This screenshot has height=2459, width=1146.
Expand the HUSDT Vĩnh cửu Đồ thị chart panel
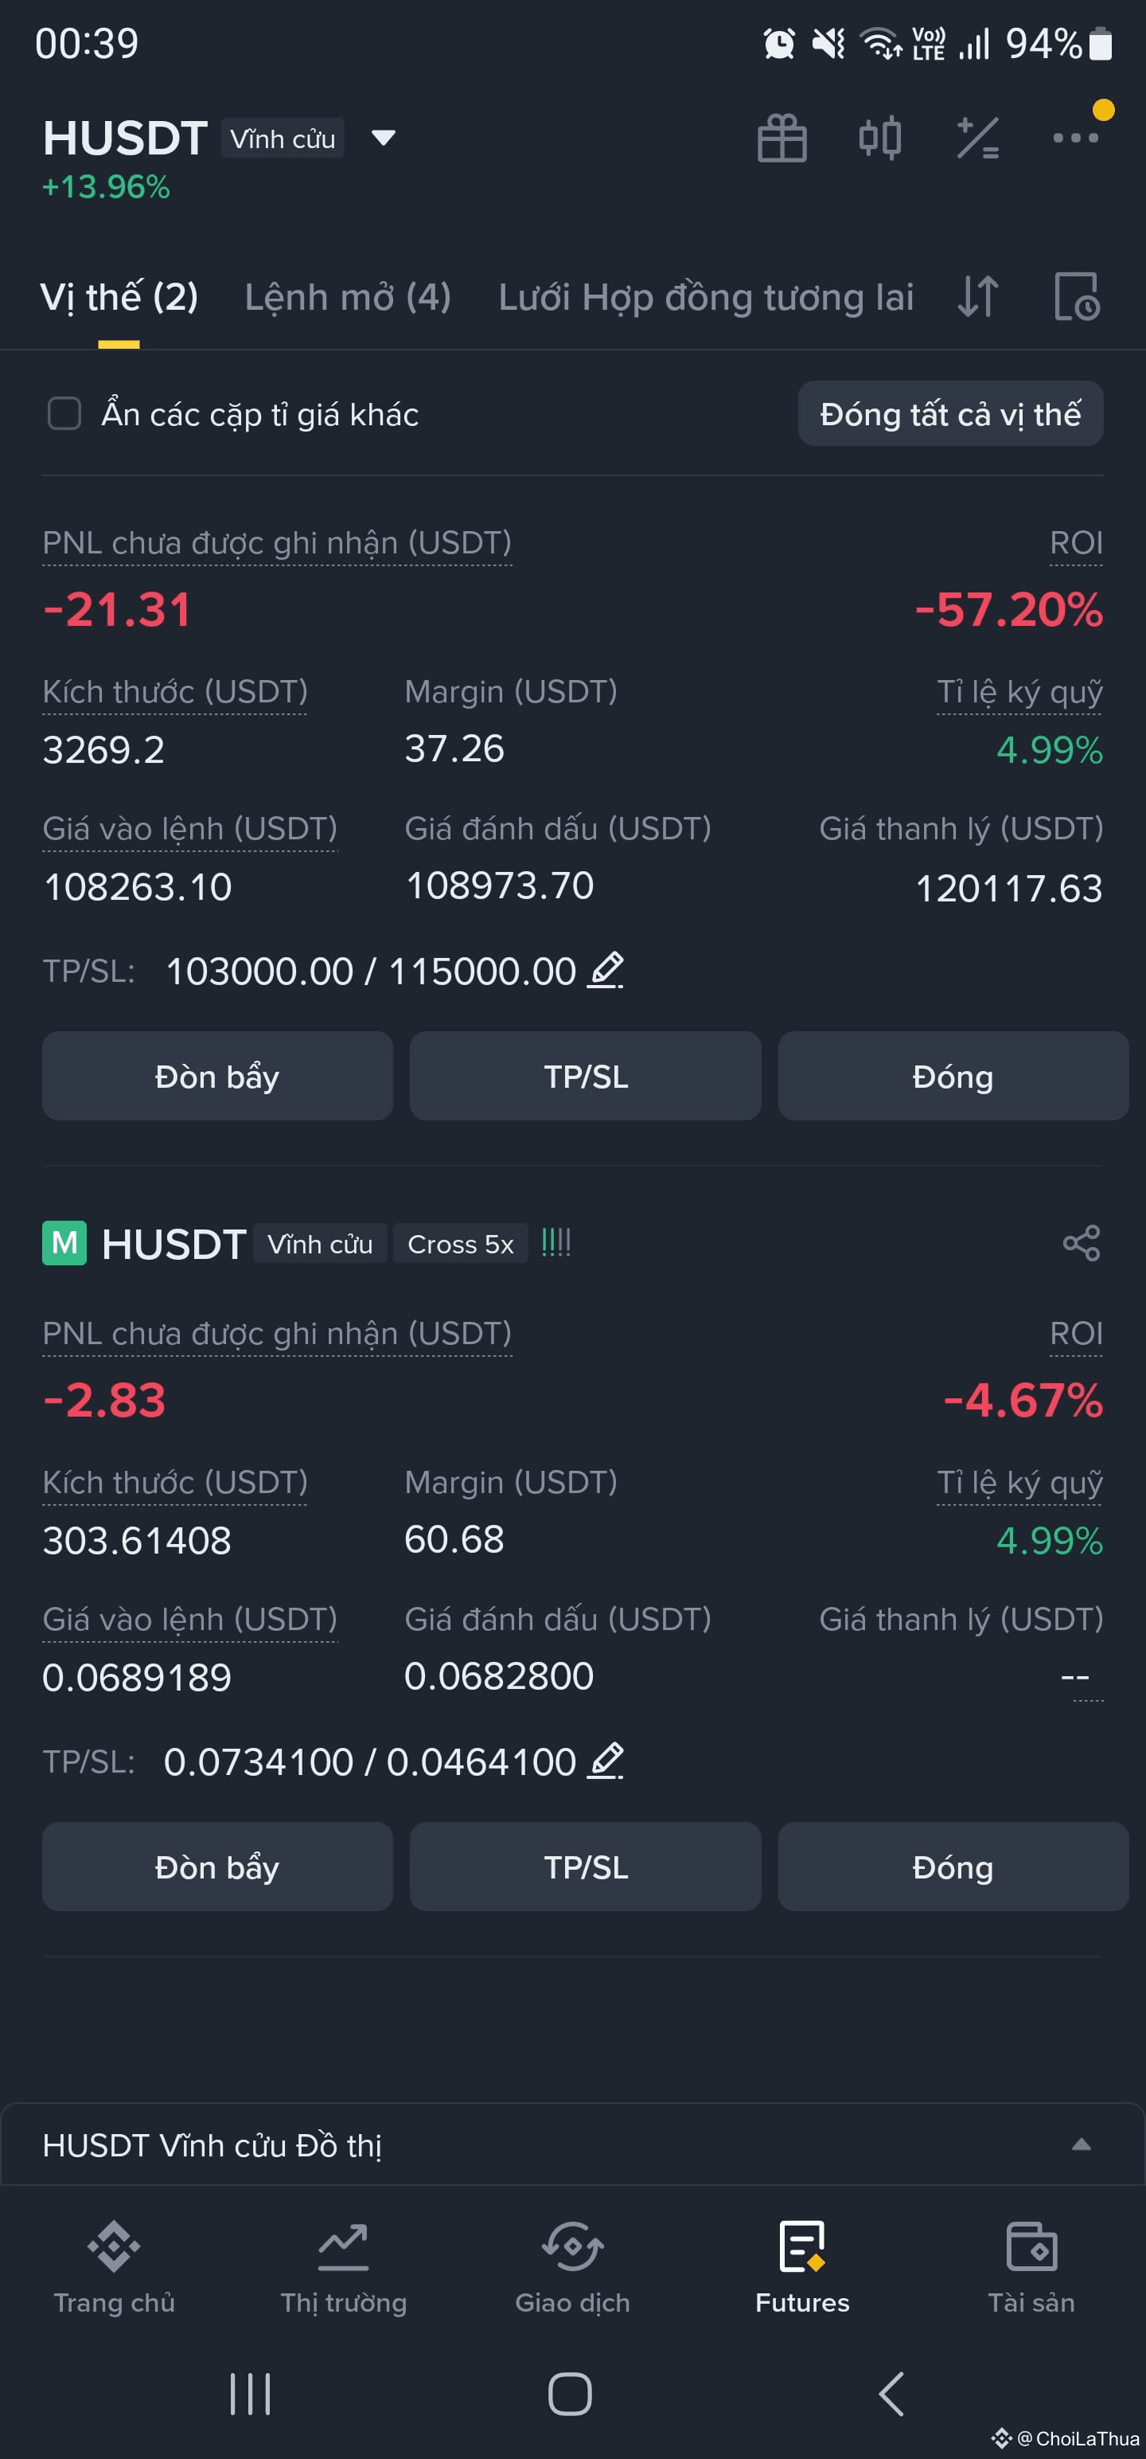tap(572, 2144)
